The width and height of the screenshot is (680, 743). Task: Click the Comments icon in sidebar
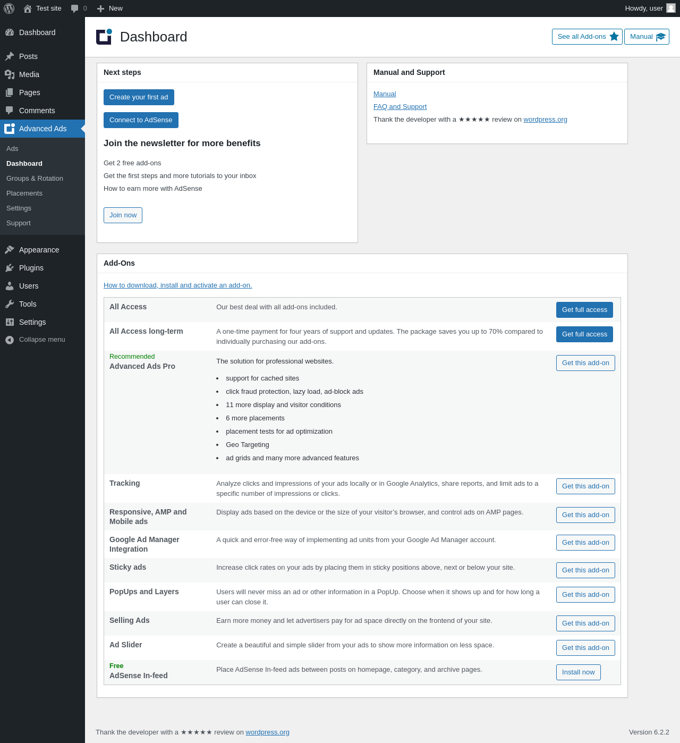[10, 111]
